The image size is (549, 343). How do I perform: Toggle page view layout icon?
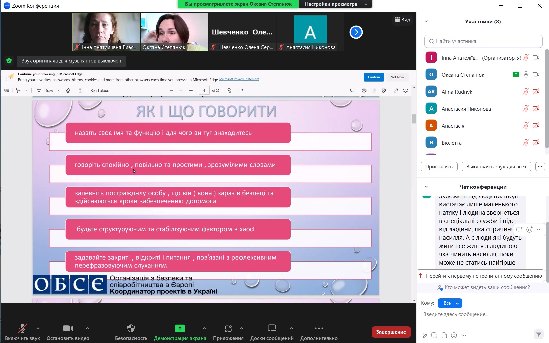pos(80,90)
